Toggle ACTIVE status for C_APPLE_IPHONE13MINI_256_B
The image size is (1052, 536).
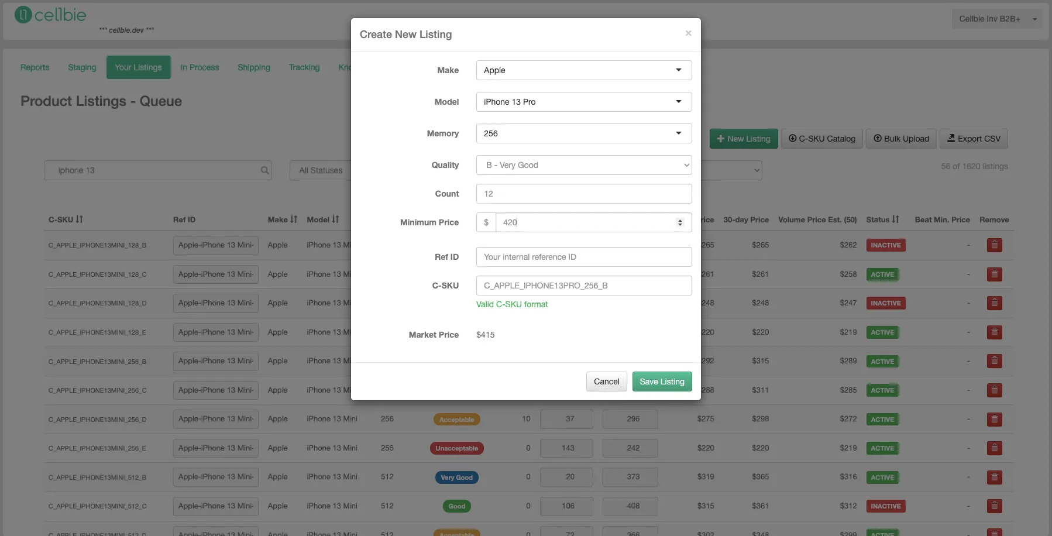882,362
